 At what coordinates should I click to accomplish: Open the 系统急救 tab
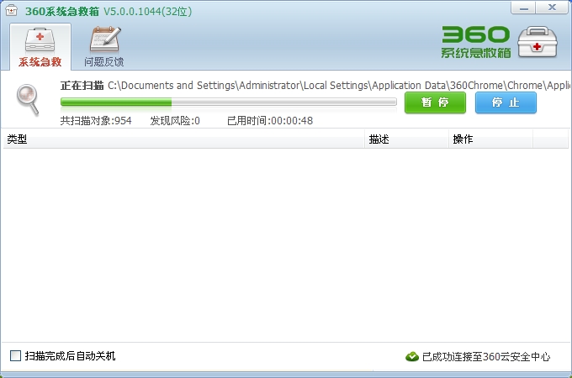point(40,47)
